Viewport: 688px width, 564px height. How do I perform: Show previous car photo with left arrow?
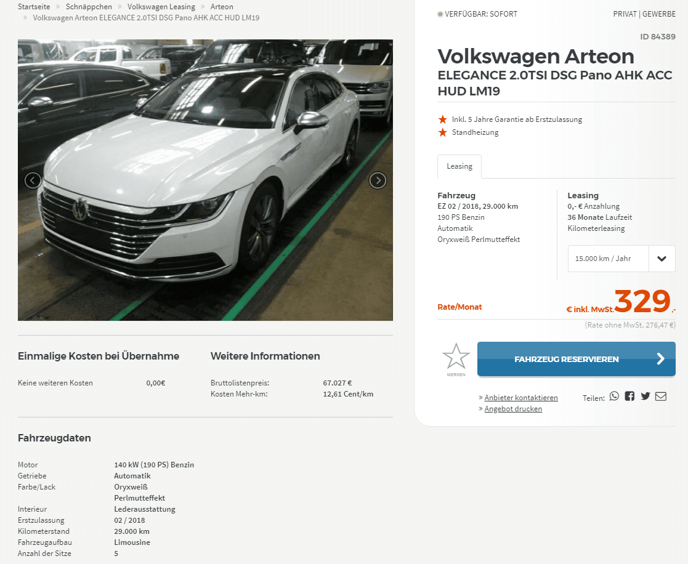[33, 180]
